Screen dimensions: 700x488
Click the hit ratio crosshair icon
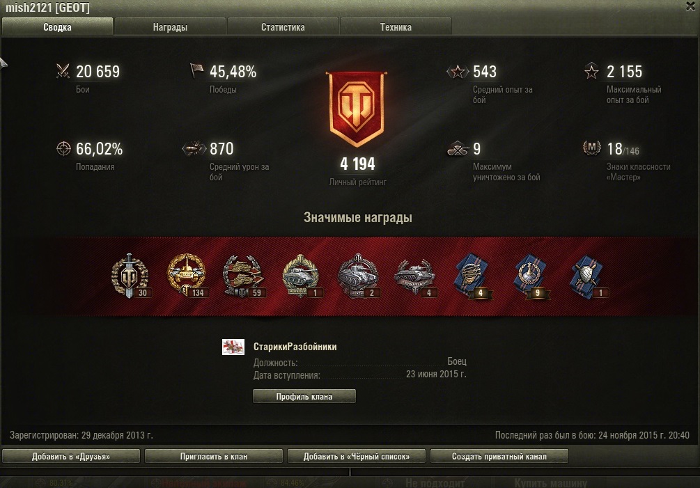(63, 148)
